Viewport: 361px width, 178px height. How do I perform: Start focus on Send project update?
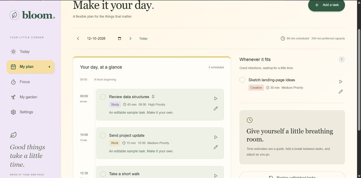tap(216, 137)
